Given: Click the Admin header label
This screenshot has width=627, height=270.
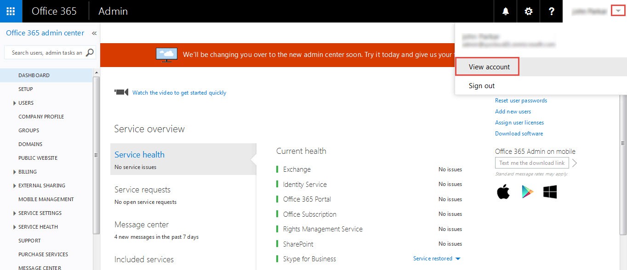Looking at the screenshot, I should point(113,11).
